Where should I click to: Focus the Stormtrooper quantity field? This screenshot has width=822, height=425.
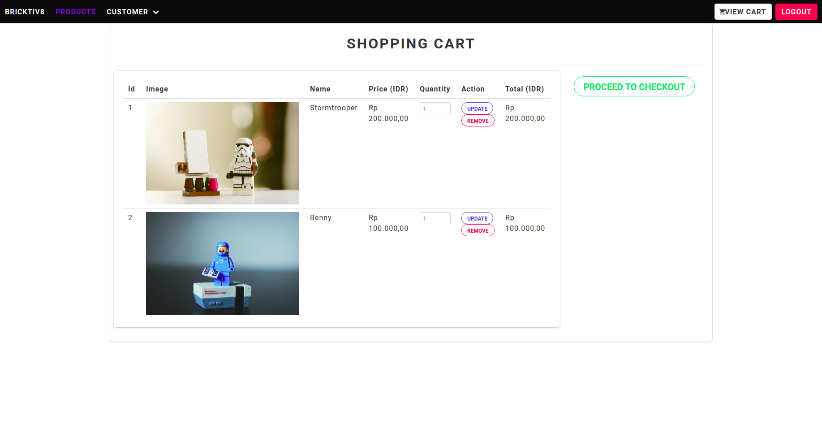pos(435,108)
